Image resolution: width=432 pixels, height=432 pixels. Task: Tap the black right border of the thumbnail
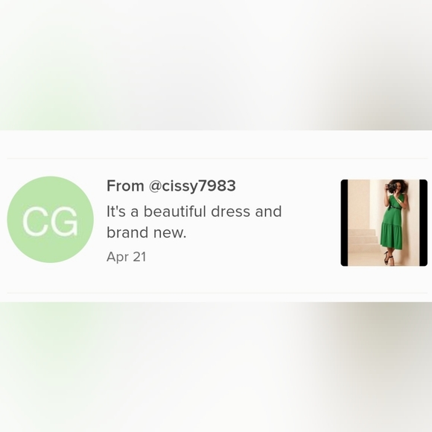[424, 223]
